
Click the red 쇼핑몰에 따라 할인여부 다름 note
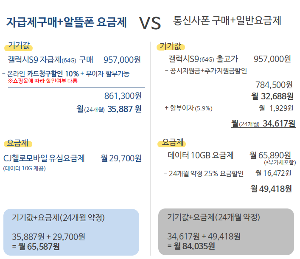tap(43, 81)
